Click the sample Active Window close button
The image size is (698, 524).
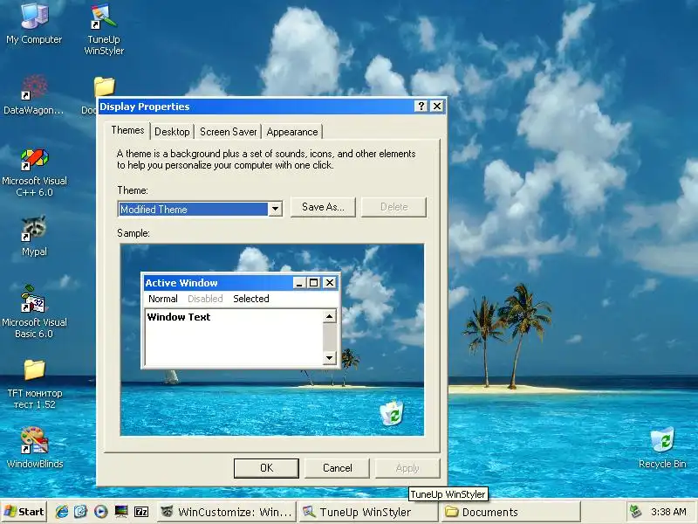330,282
